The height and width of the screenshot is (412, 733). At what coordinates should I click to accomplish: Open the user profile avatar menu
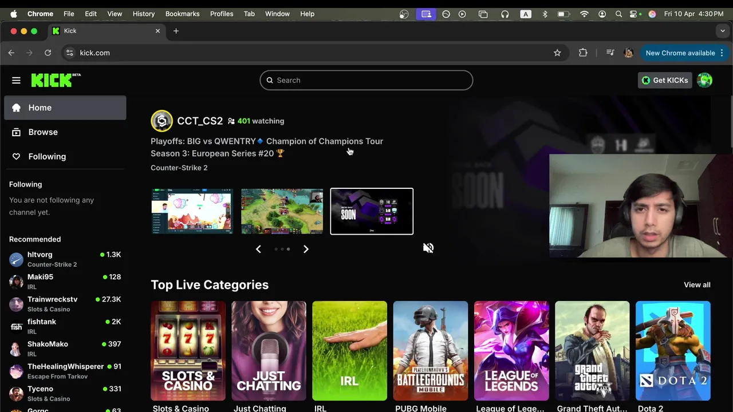pyautogui.click(x=704, y=80)
